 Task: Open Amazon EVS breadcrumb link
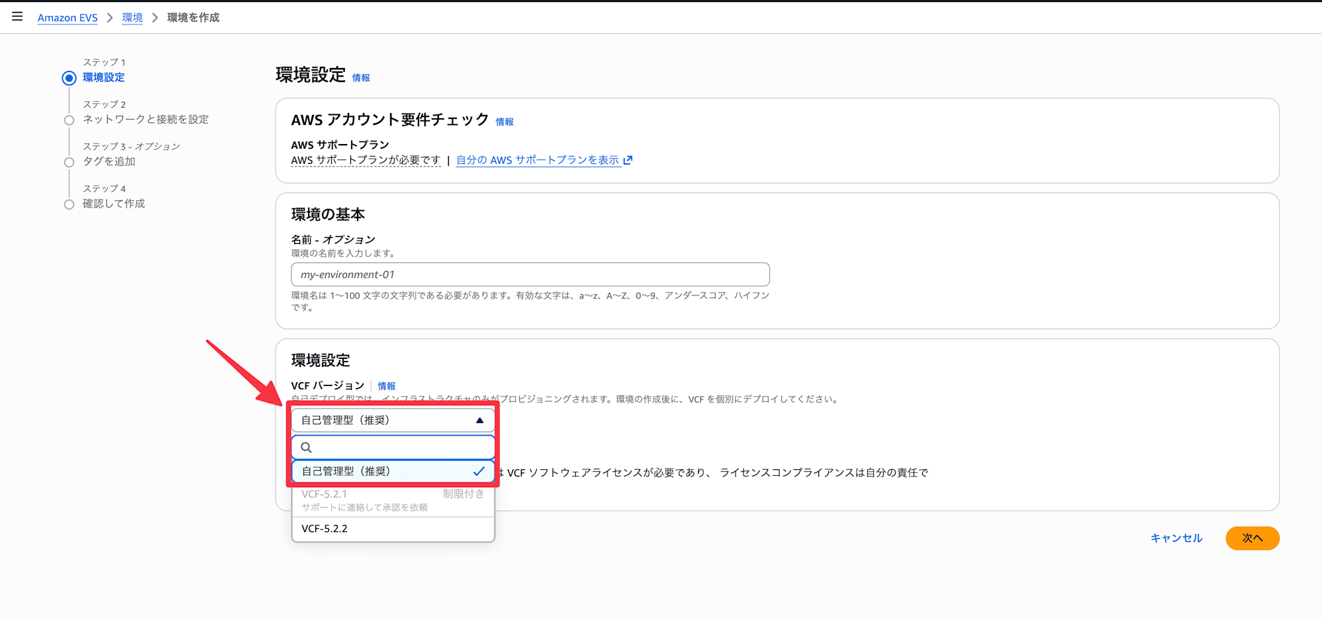click(67, 18)
